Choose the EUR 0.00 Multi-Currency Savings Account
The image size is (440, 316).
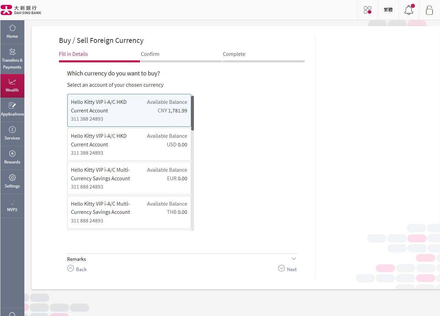point(129,178)
